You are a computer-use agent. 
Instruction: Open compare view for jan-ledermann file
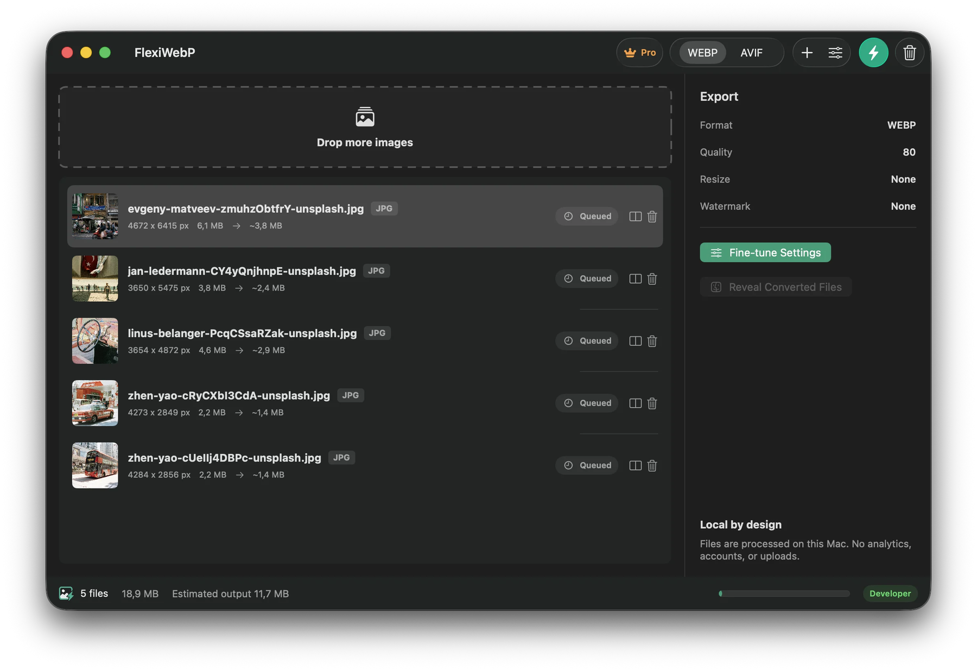[635, 278]
